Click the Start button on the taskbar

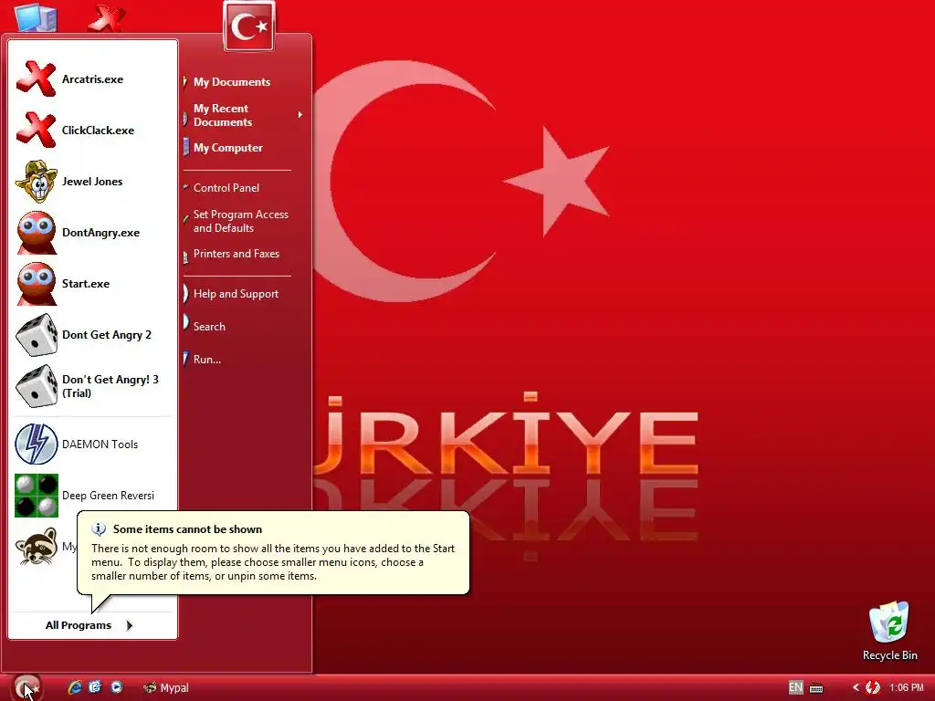click(27, 688)
